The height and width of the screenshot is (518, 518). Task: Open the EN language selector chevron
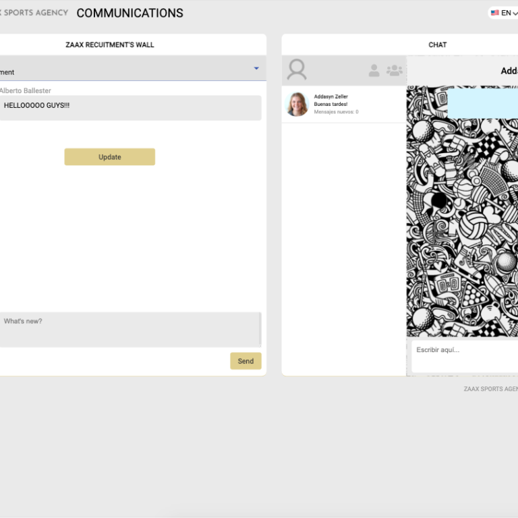tap(515, 13)
